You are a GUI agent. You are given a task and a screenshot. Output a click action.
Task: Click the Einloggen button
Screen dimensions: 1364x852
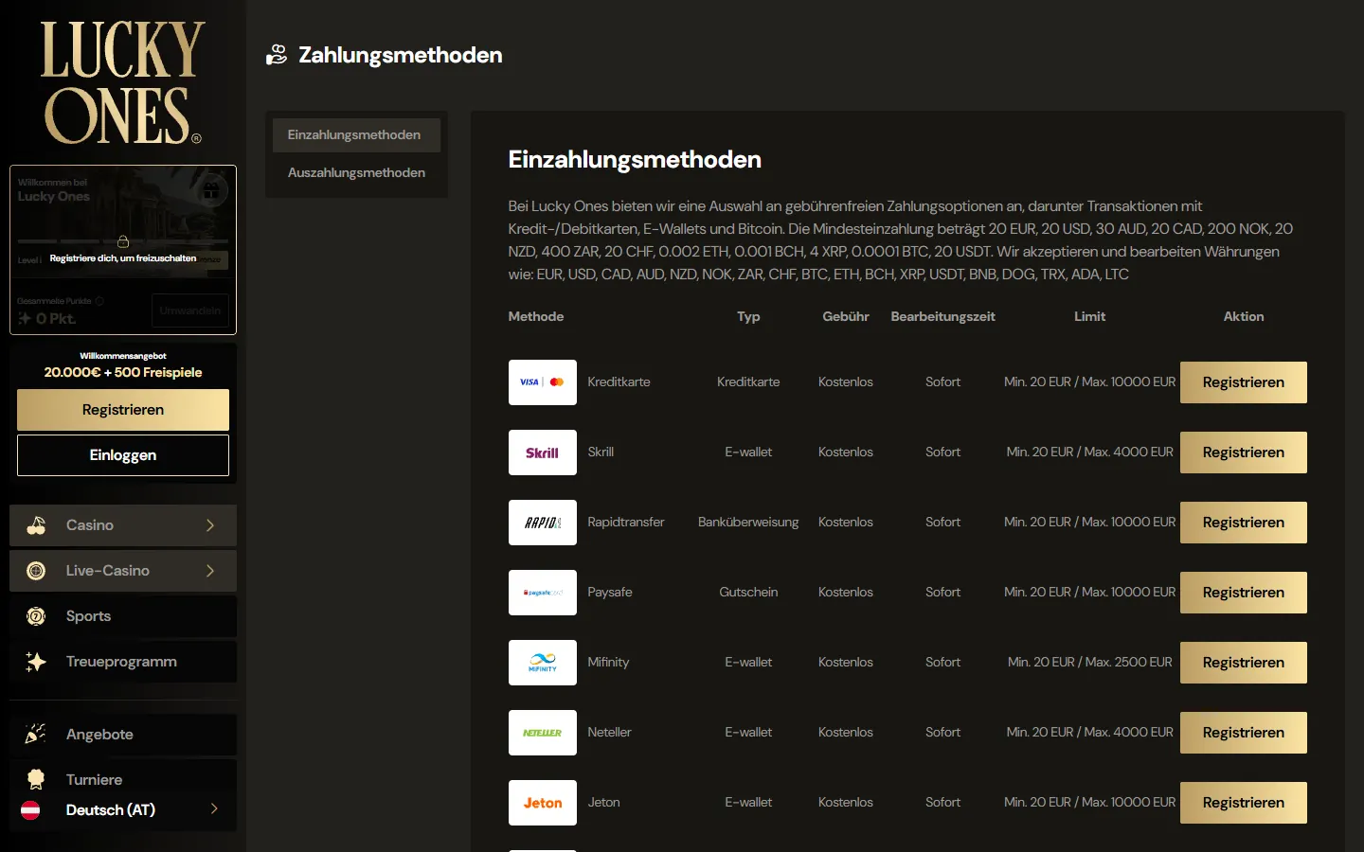coord(123,455)
